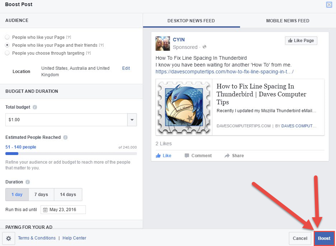Select 'People you choose through targeting' radio

[x=7, y=53]
